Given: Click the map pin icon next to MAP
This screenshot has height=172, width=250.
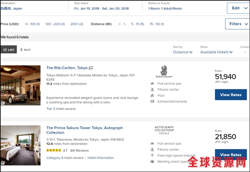Looking at the screenshot, I should (21, 50).
